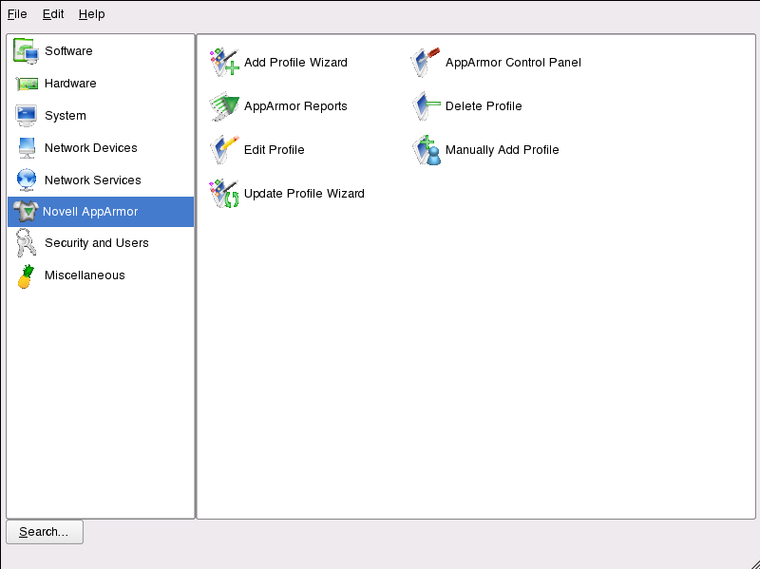760x569 pixels.
Task: Click the Add Profile Wizard text
Action: (295, 63)
